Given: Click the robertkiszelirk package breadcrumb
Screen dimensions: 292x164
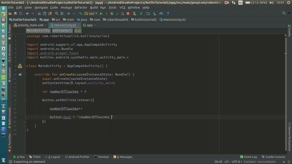Looking at the screenshot, I should 115,20.
